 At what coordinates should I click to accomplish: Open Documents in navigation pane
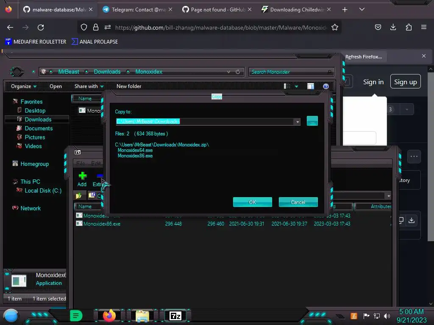[39, 128]
